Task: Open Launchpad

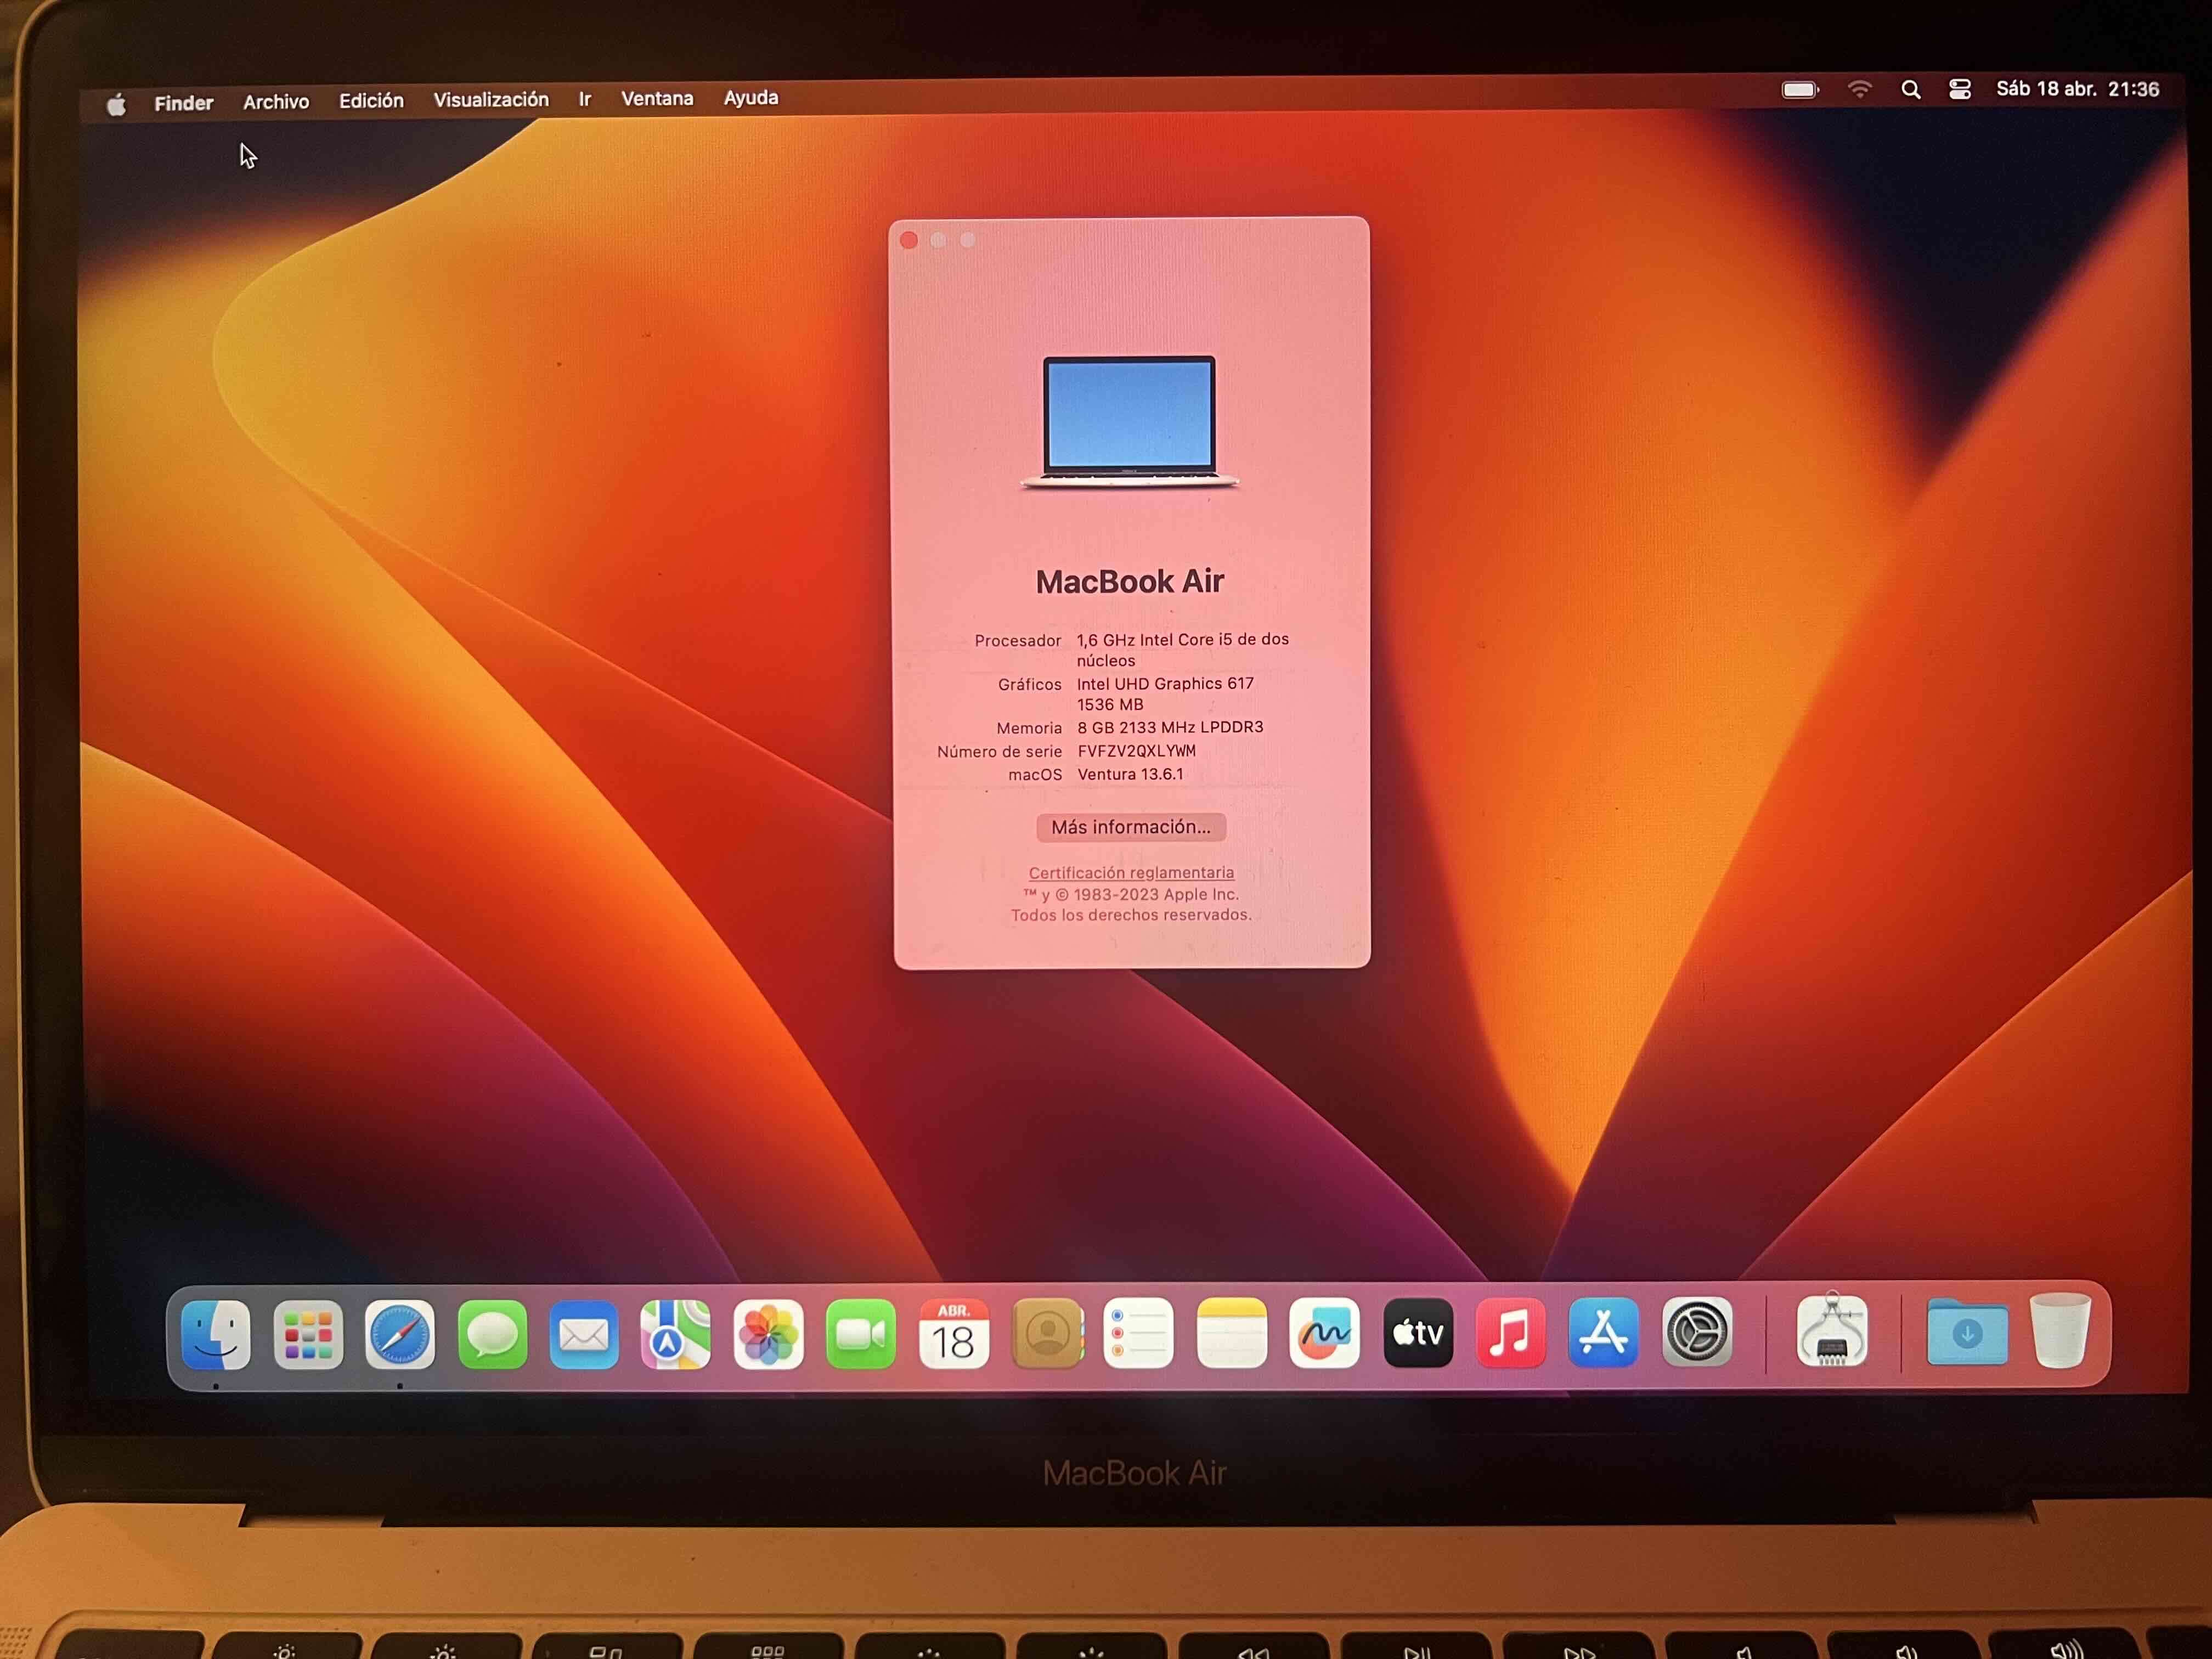Action: pyautogui.click(x=306, y=1332)
